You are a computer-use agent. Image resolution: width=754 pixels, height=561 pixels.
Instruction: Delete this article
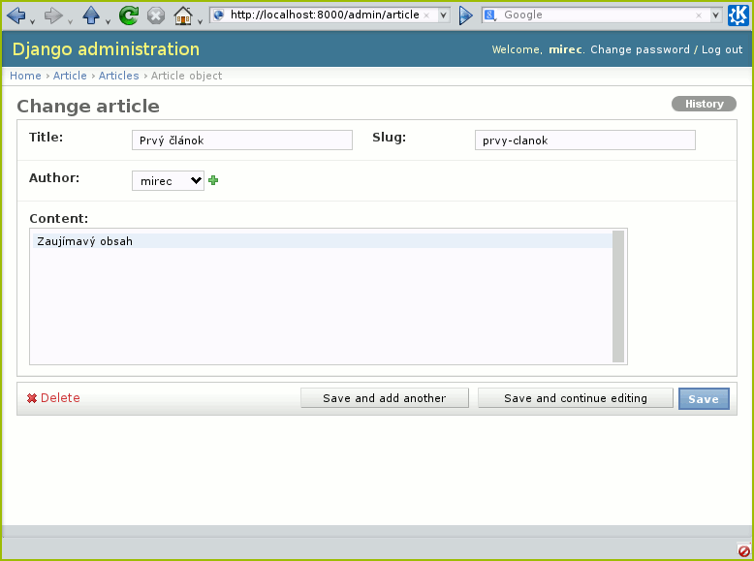pos(53,398)
